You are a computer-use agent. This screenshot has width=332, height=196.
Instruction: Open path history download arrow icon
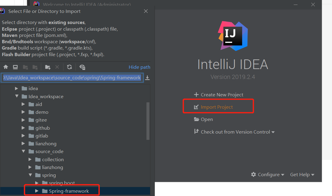(x=147, y=78)
